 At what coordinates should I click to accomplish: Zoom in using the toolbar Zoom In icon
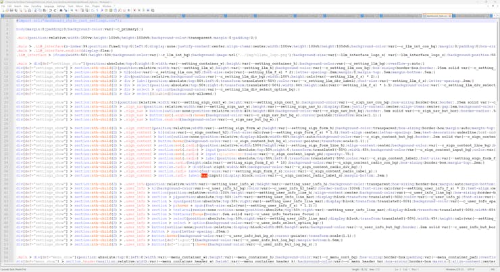(72, 10)
